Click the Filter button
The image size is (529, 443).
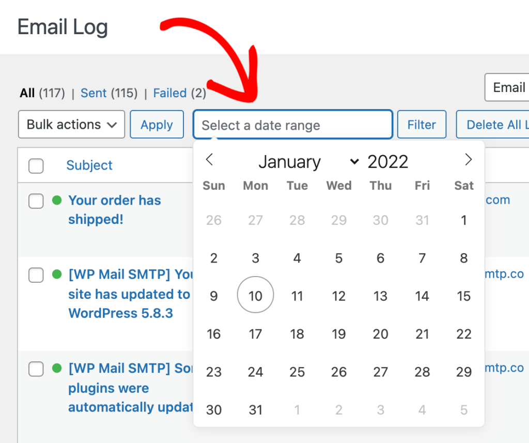[422, 124]
